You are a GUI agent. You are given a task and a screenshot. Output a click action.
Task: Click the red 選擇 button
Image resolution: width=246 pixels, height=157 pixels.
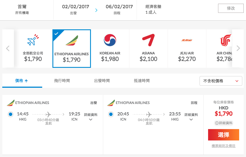(x=223, y=135)
